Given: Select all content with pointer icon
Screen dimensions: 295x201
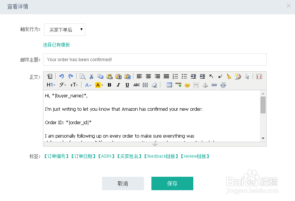Looking at the screenshot, I should [247, 76].
